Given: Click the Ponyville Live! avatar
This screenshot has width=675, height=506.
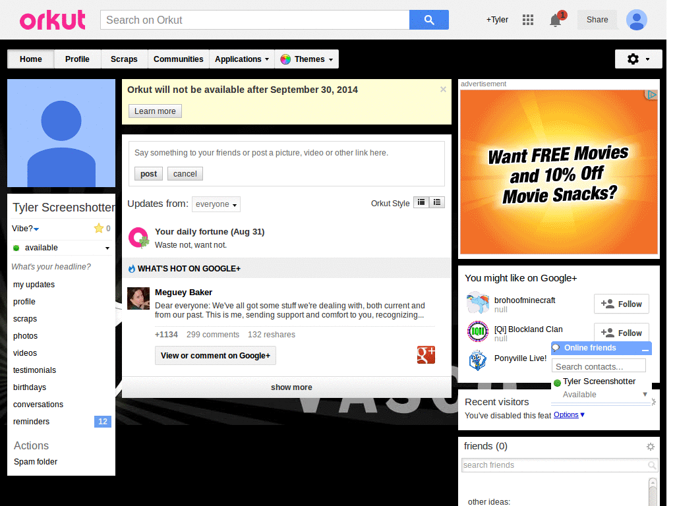Looking at the screenshot, I should coord(478,360).
